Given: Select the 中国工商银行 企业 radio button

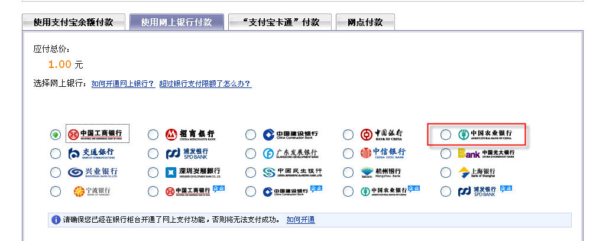Looking at the screenshot, I should (153, 191).
